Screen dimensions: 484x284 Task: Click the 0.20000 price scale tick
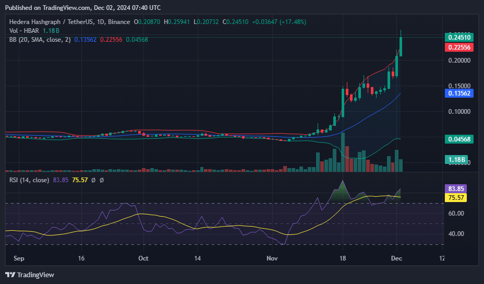(x=459, y=60)
